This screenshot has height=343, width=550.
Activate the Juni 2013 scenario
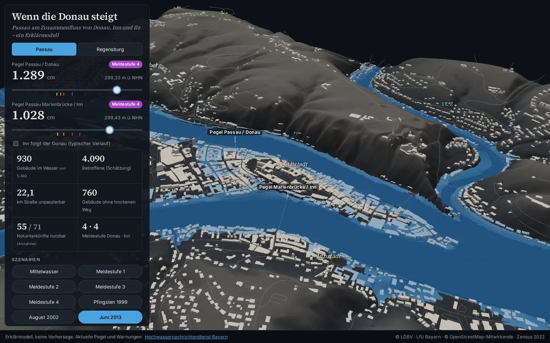(x=110, y=317)
